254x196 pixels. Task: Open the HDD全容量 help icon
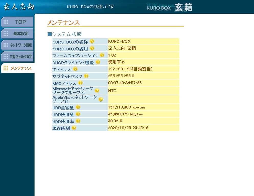click(78, 107)
